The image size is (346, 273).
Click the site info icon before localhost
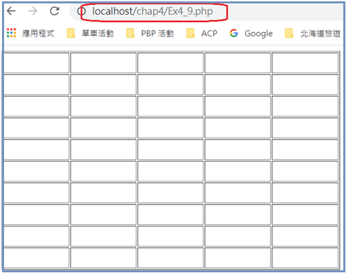click(x=81, y=11)
